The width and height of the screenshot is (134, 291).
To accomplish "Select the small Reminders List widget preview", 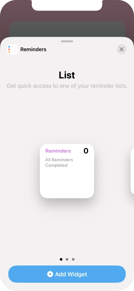I will click(x=67, y=171).
